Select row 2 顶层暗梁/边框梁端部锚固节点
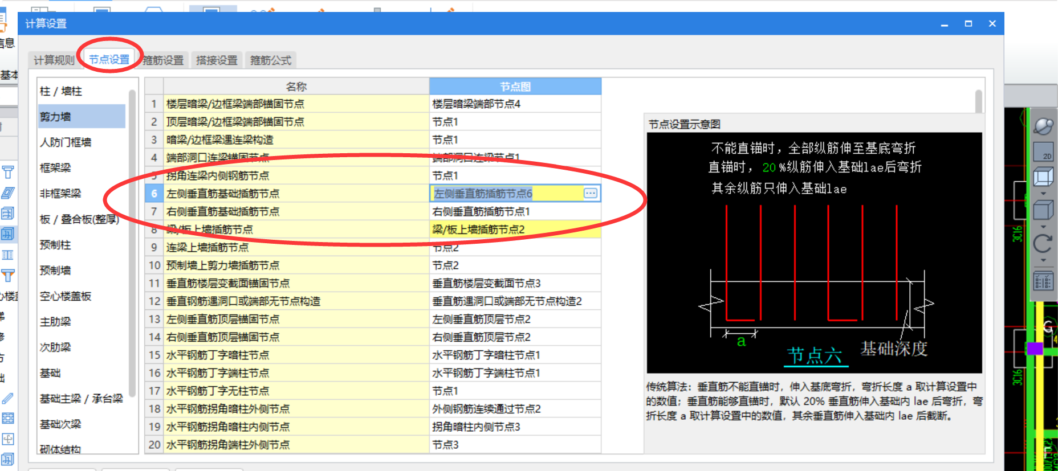 [296, 122]
